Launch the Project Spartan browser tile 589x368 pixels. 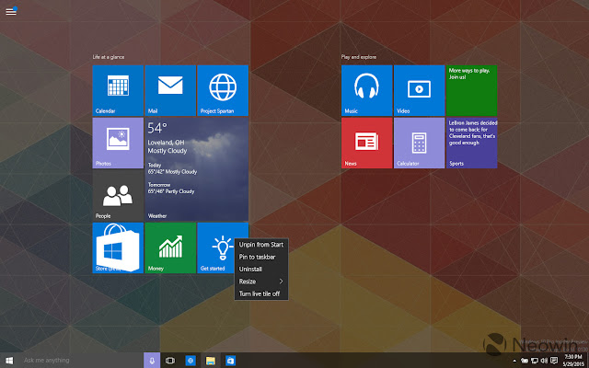[x=223, y=90]
